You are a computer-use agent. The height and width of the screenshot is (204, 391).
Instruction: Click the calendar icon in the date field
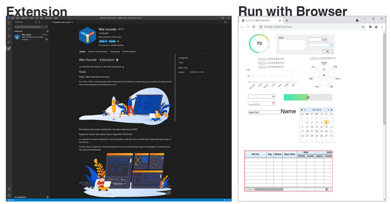click(273, 103)
